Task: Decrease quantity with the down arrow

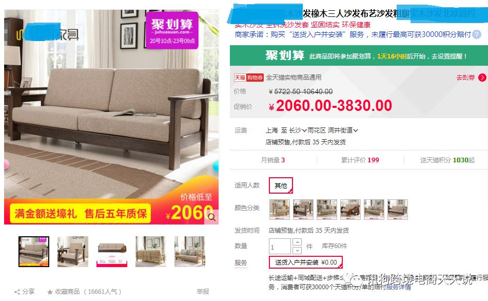Action: coord(297,250)
